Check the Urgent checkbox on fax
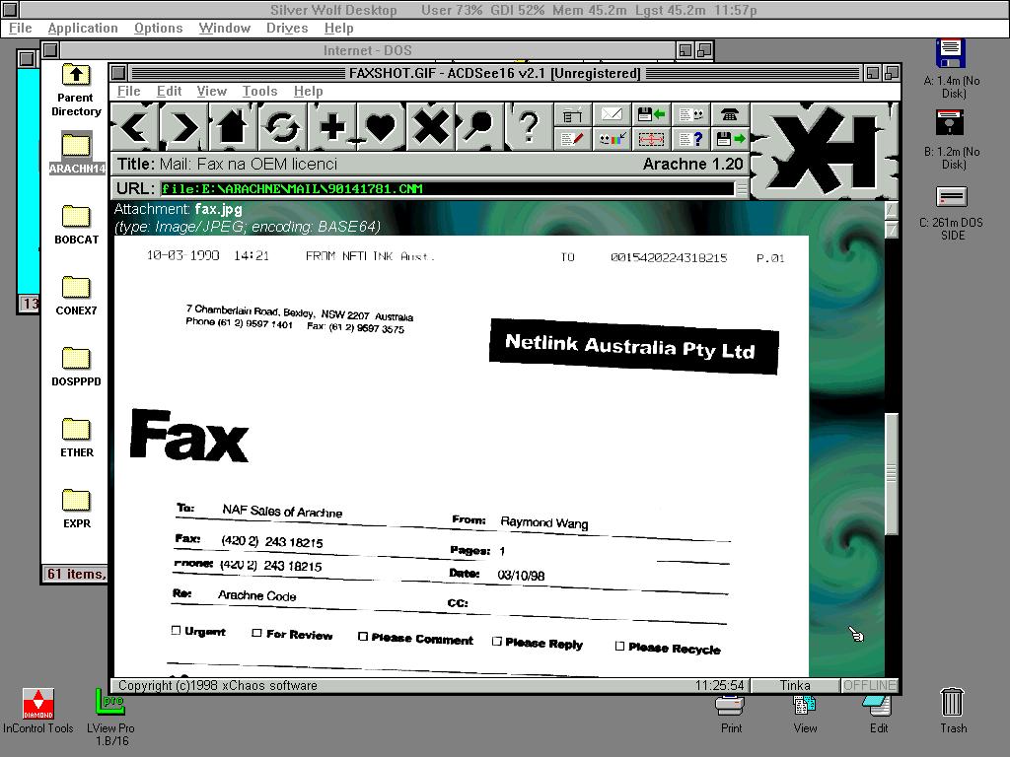This screenshot has height=757, width=1010. pos(177,630)
